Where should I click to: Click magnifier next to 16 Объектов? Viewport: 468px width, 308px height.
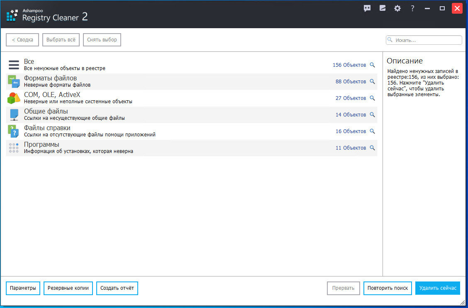coord(372,131)
